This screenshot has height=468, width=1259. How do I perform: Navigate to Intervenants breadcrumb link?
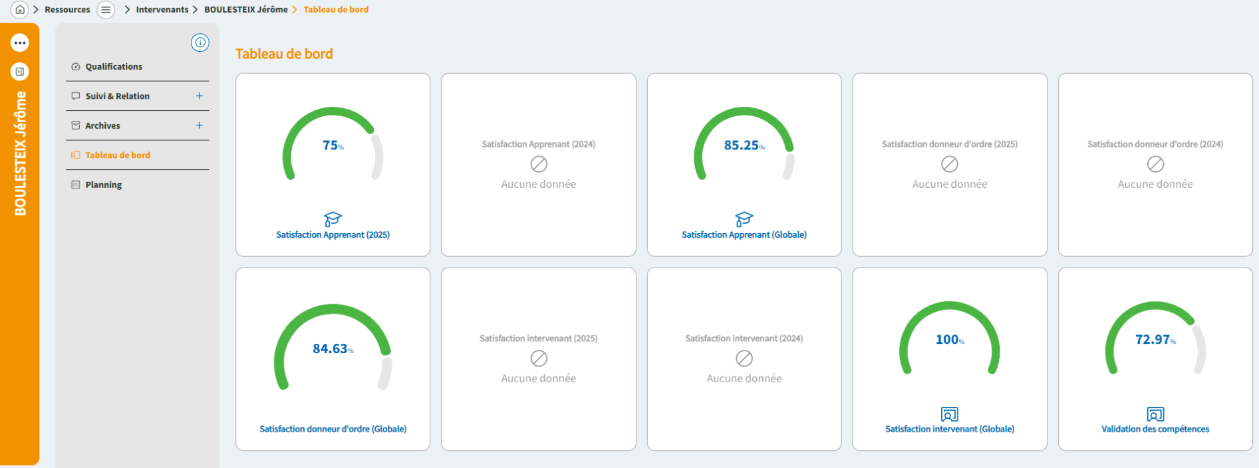162,9
